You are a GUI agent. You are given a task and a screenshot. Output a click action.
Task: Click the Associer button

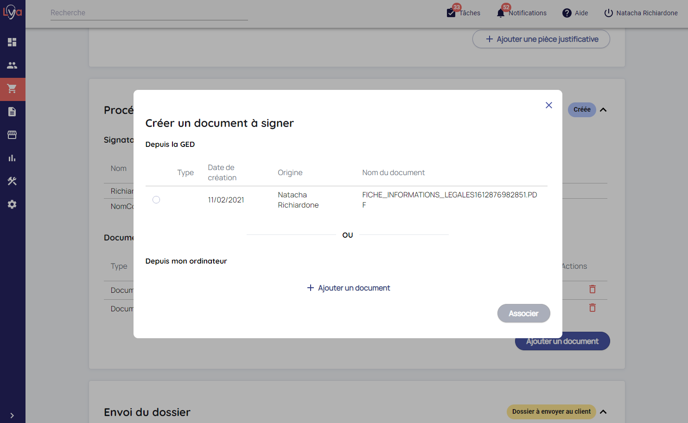[x=523, y=313]
